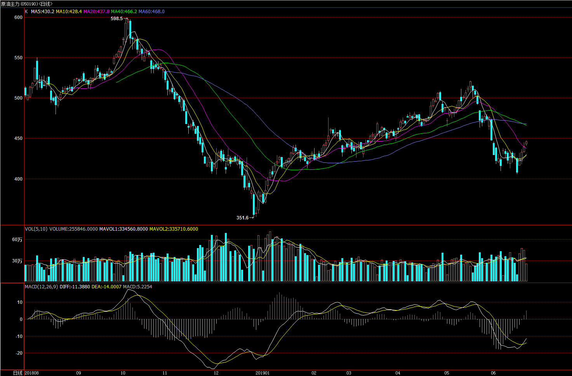The image size is (572, 376).
Task: Click the 598.5 high price marker
Action: pyautogui.click(x=116, y=19)
